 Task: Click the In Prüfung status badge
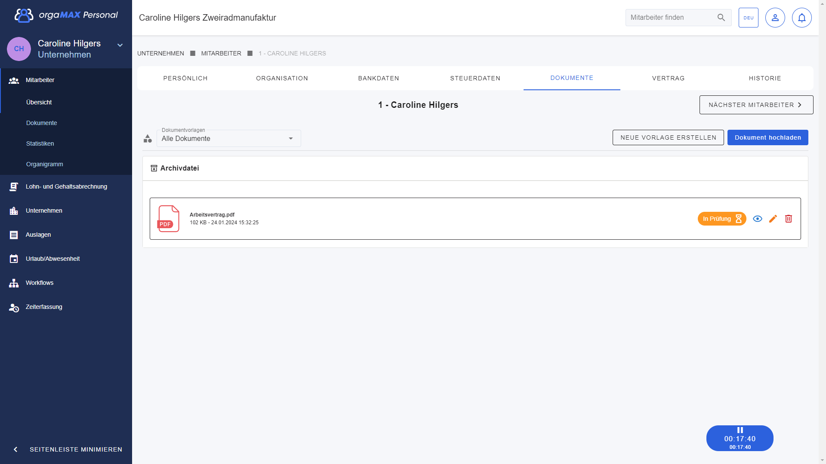721,219
